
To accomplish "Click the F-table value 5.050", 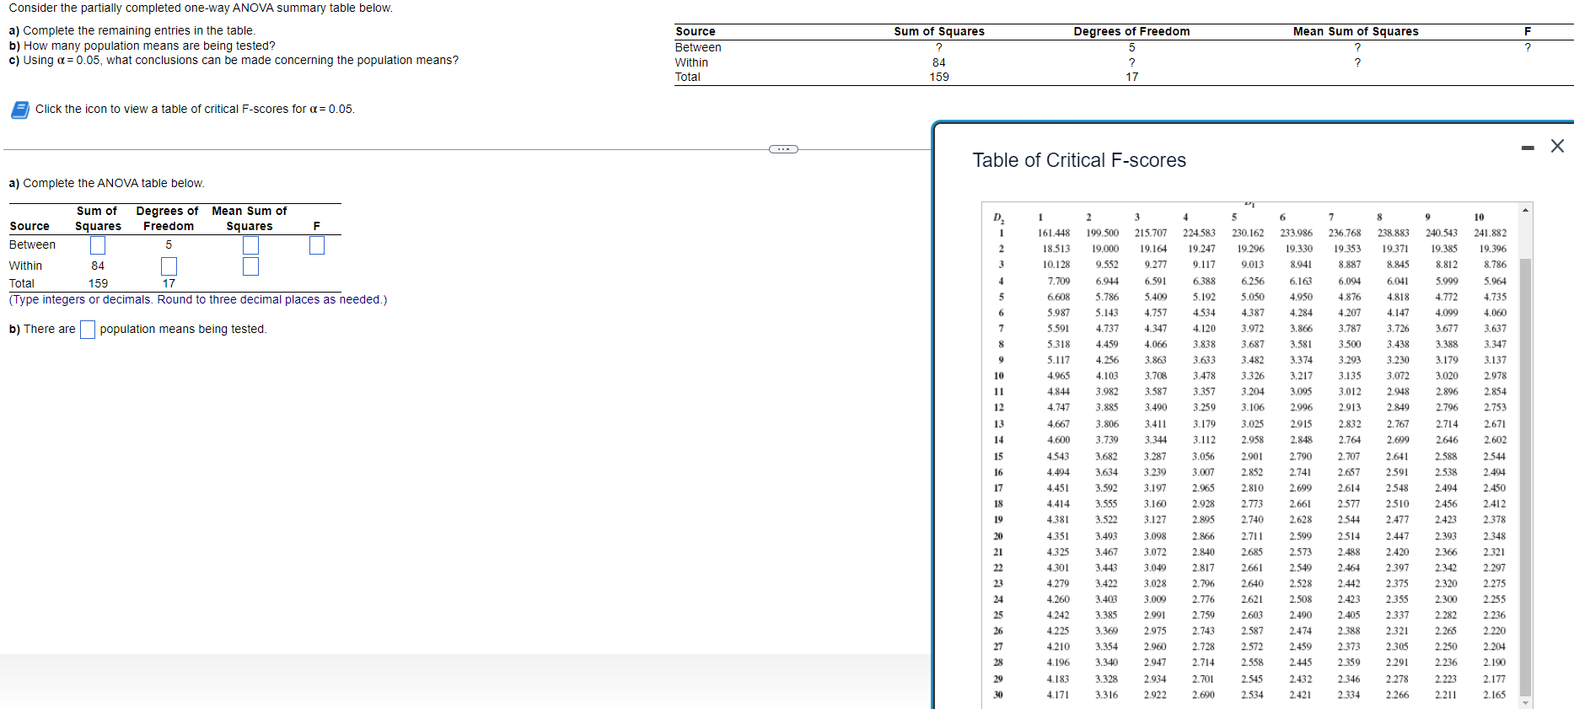I will 1253,298.
